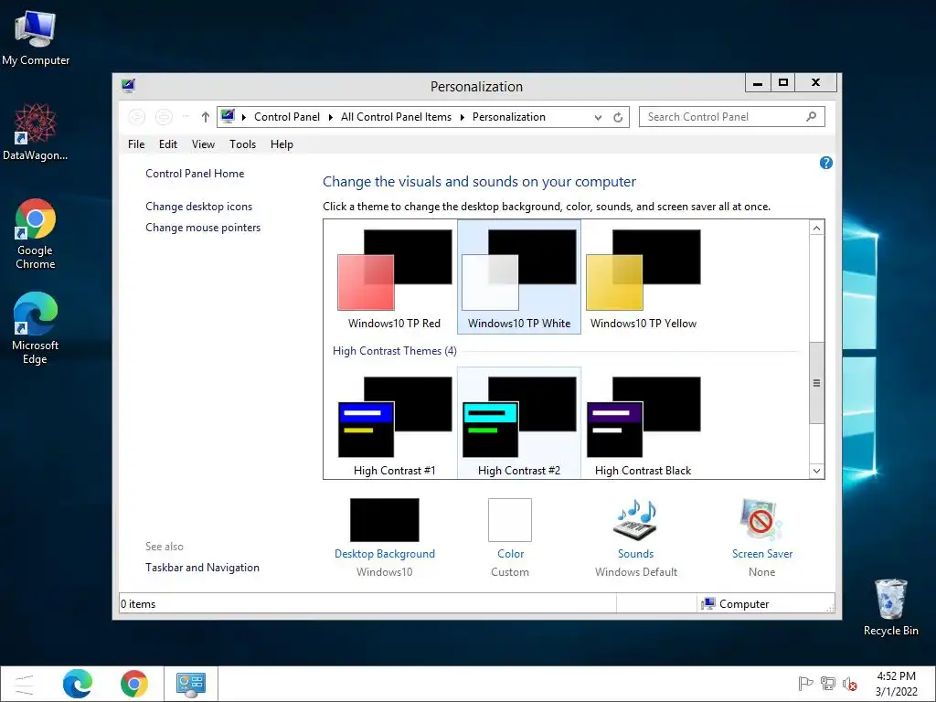The image size is (936, 702).
Task: Expand breadcrumb arrow before Personalization
Action: [x=462, y=117]
